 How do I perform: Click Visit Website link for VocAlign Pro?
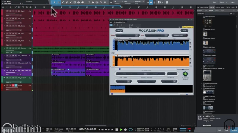click(207, 125)
